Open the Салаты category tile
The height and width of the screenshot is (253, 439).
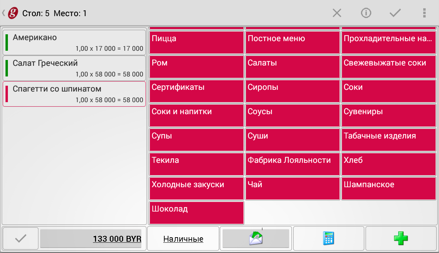293,67
